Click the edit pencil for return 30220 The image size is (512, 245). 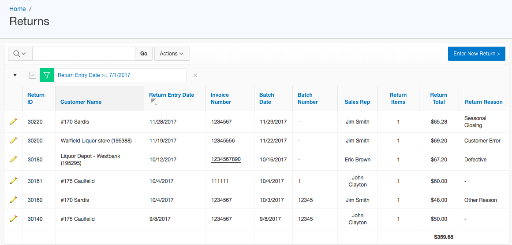13,121
